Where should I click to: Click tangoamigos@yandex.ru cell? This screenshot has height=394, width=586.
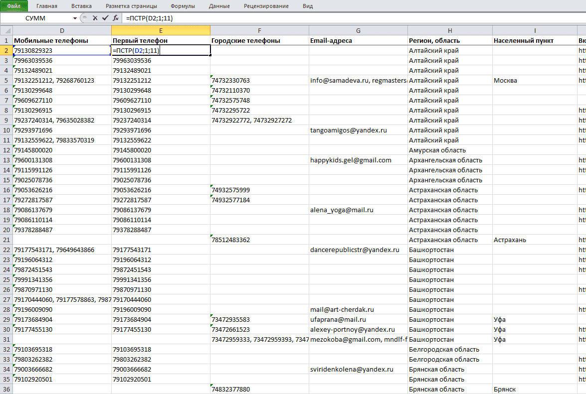358,130
